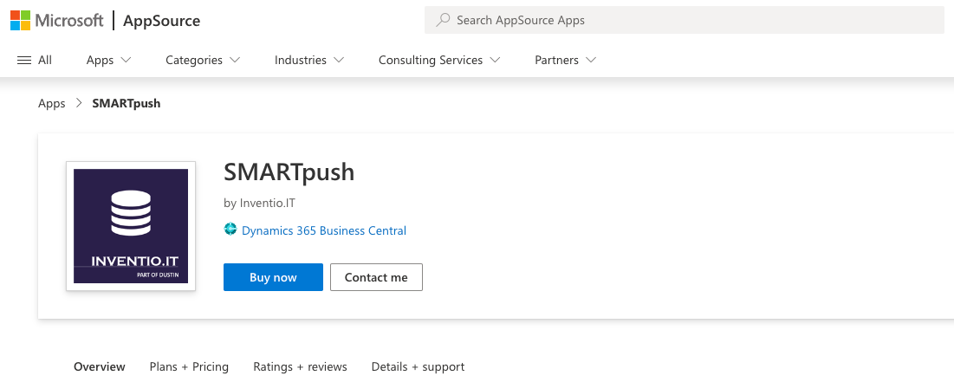Go to Apps via the breadcrumb

tap(52, 103)
